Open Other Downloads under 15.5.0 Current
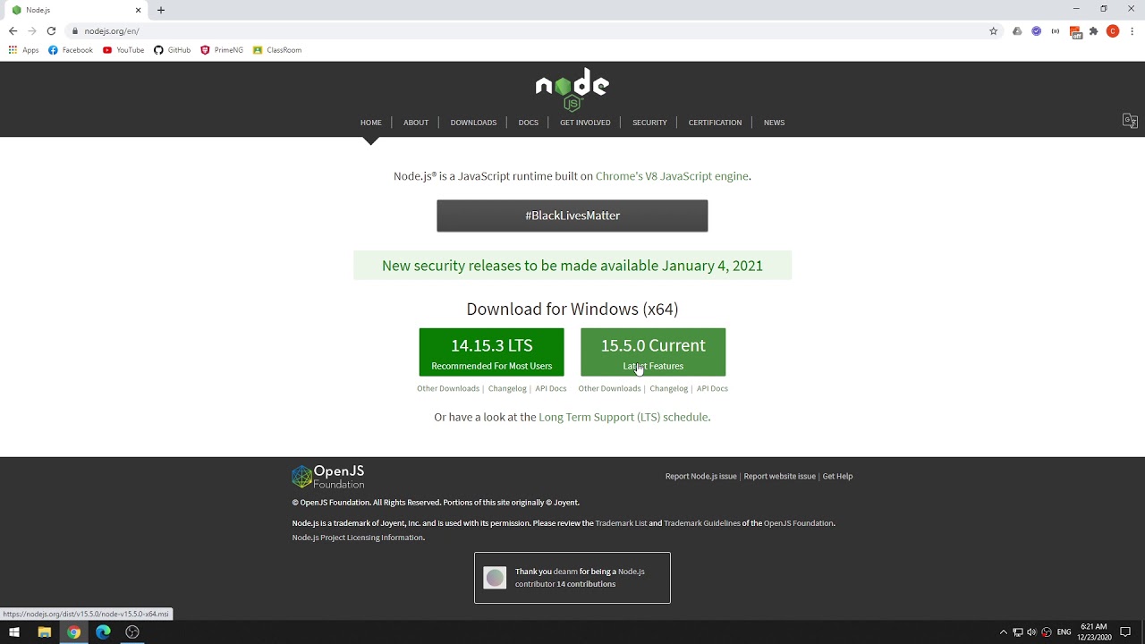Viewport: 1145px width, 644px height. (x=609, y=388)
